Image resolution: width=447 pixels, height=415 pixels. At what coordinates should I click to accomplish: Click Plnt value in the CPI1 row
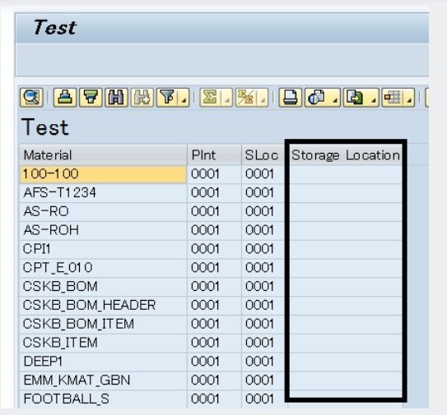[214, 249]
